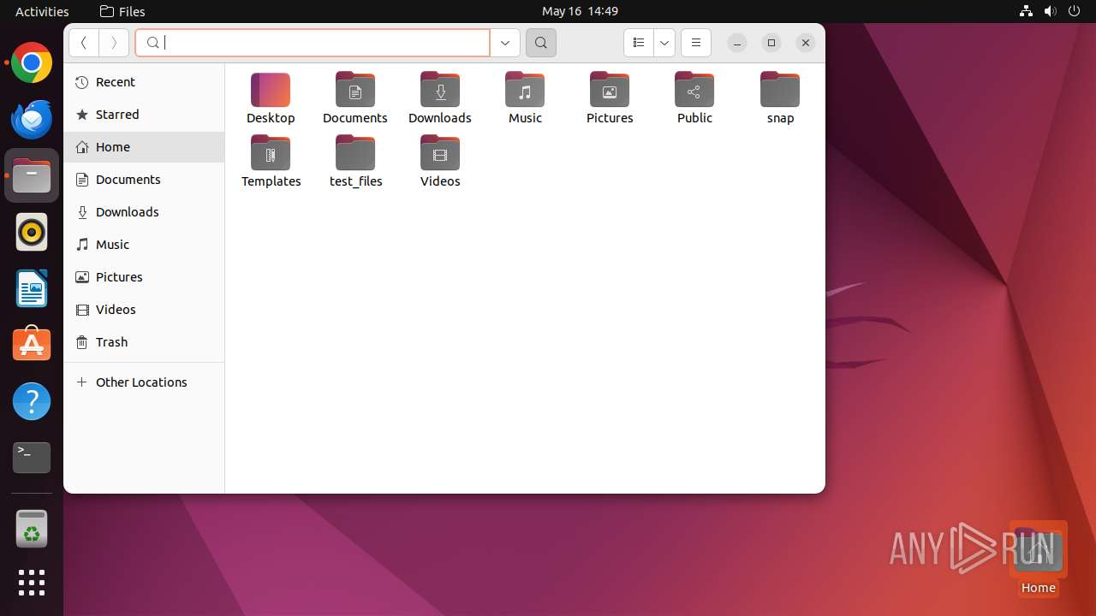
Task: Select Videos in the sidebar
Action: 144,310
